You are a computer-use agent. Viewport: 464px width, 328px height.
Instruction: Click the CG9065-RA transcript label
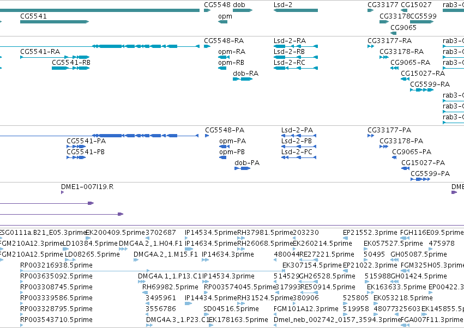coord(410,63)
